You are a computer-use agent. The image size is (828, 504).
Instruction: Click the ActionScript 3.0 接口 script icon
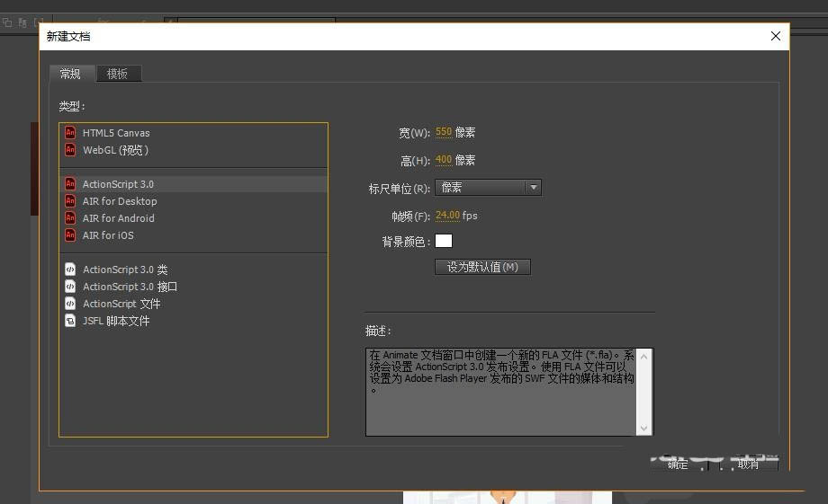tap(70, 287)
